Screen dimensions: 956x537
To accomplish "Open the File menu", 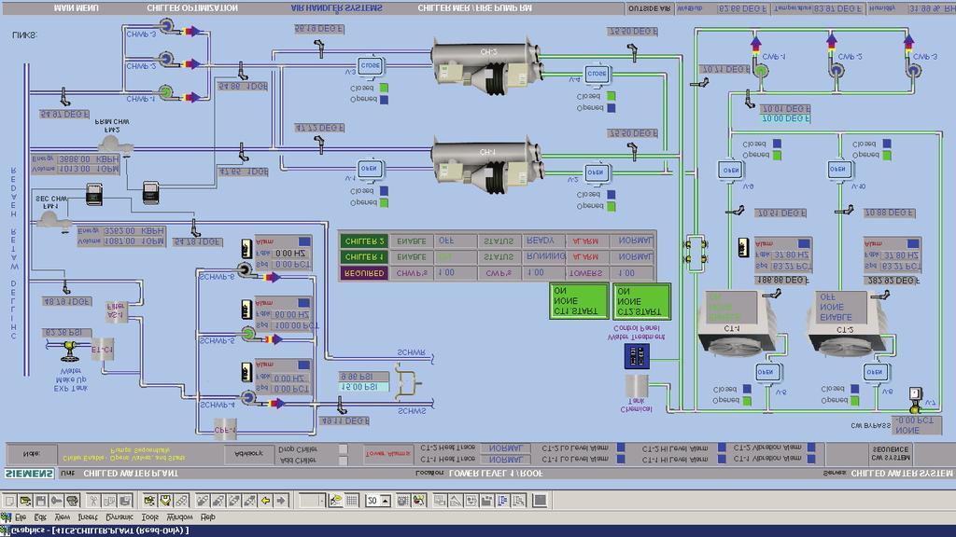I will 21,516.
